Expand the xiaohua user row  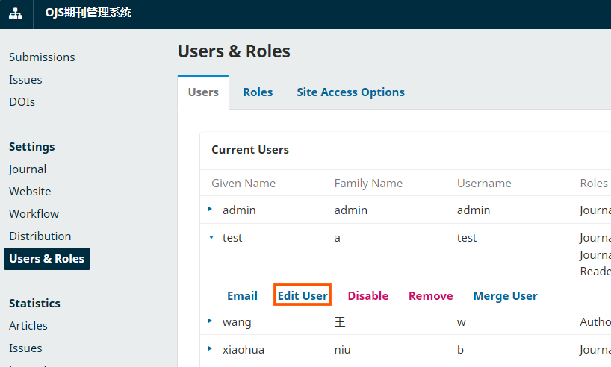(x=211, y=349)
